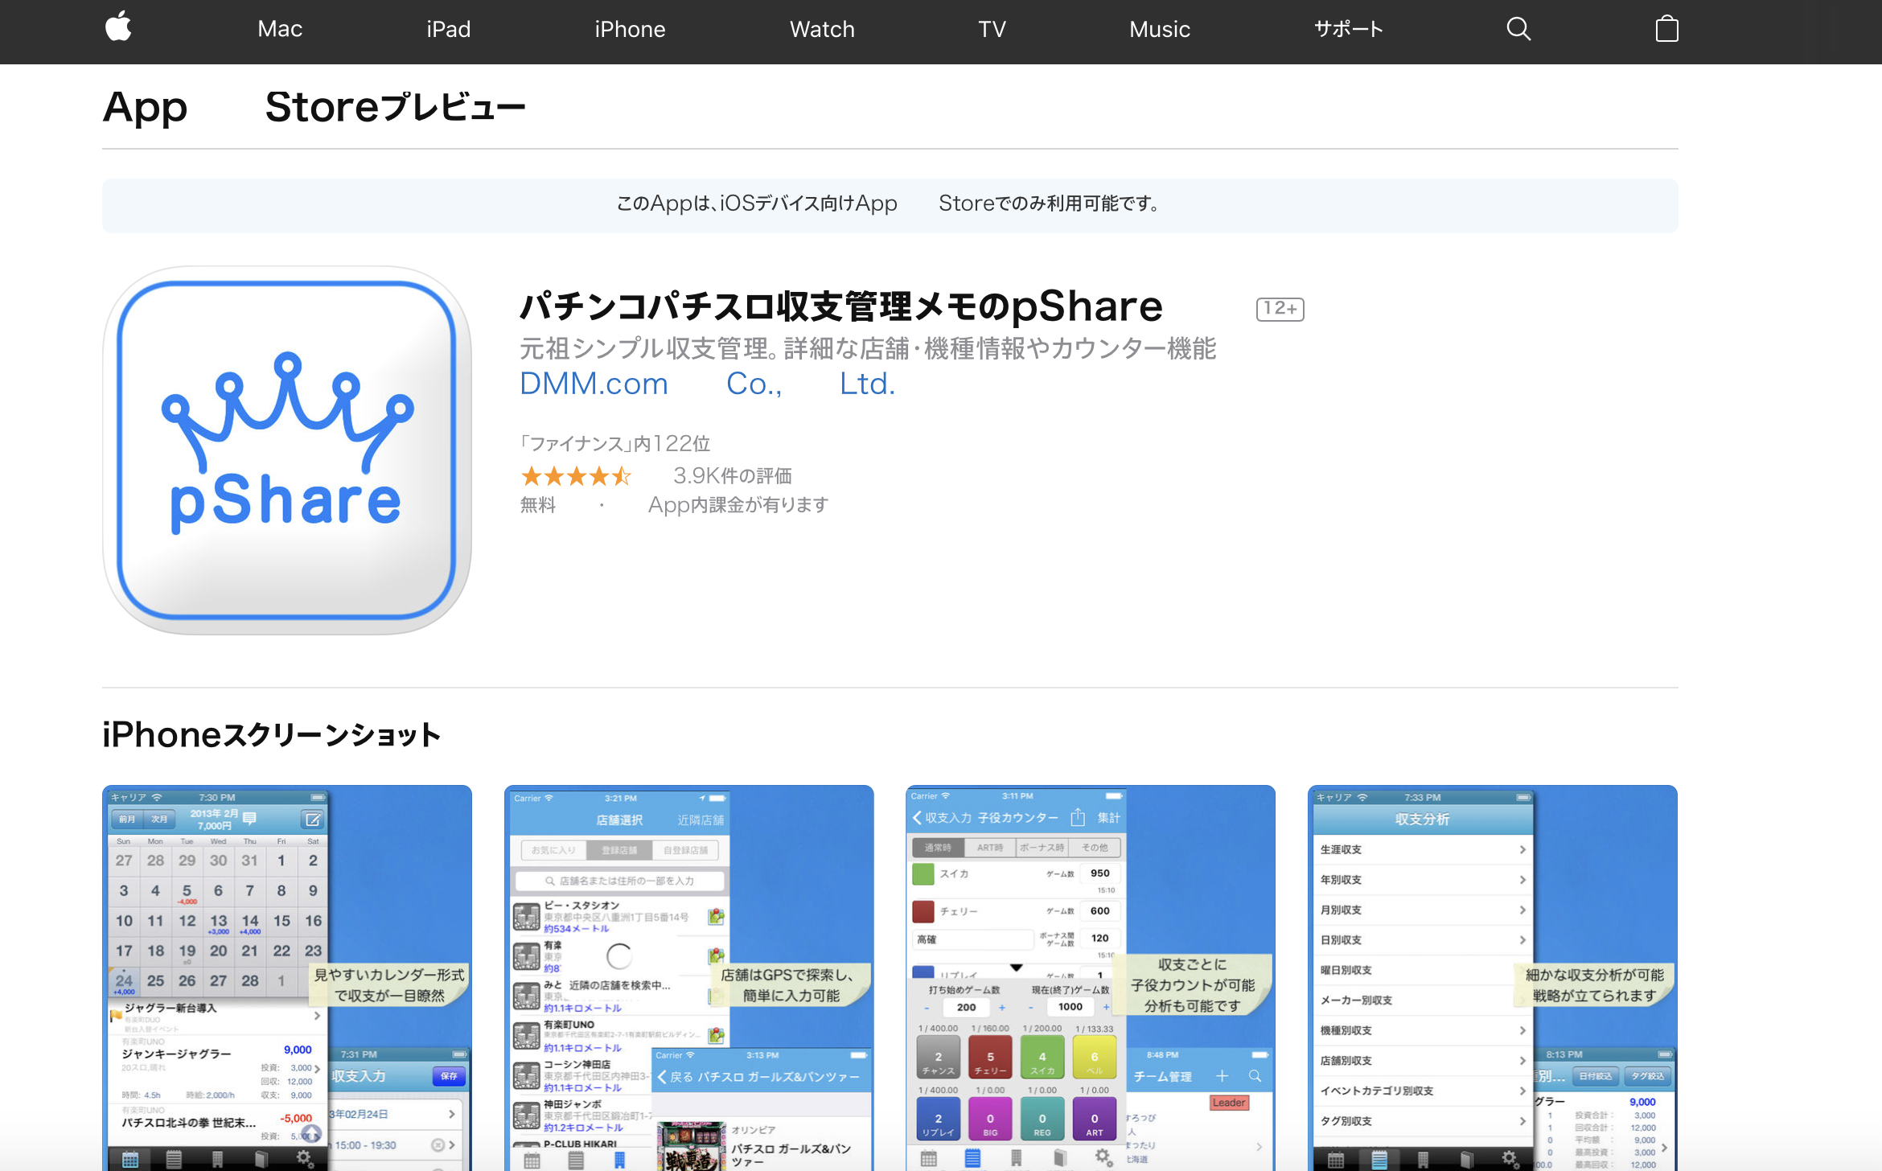Open the shopping bag icon
The height and width of the screenshot is (1171, 1882).
tap(1667, 29)
